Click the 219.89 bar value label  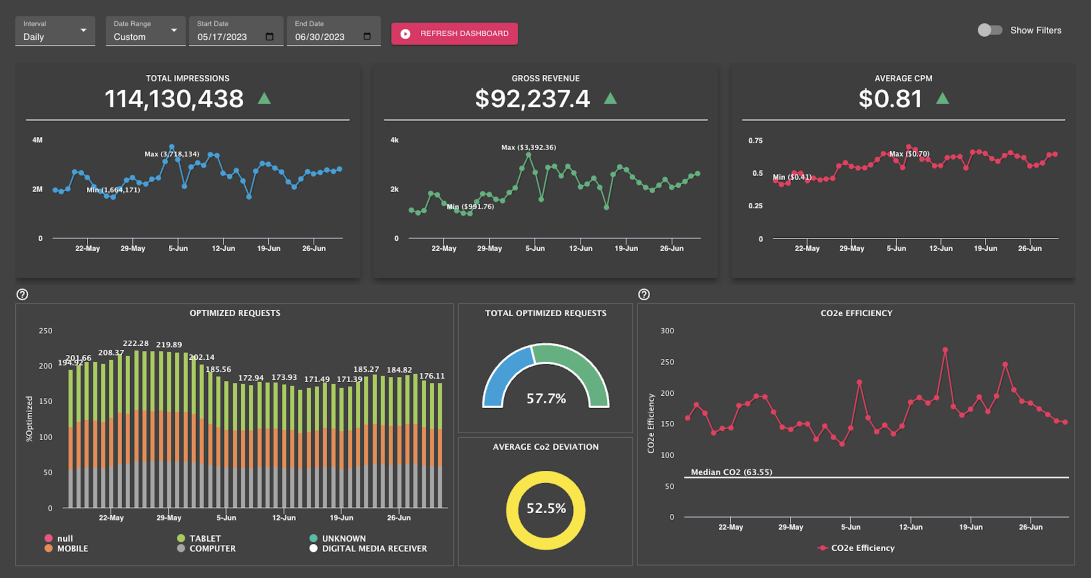pyautogui.click(x=169, y=345)
